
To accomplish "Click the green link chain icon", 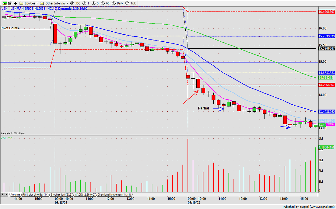I will click(5, 3).
